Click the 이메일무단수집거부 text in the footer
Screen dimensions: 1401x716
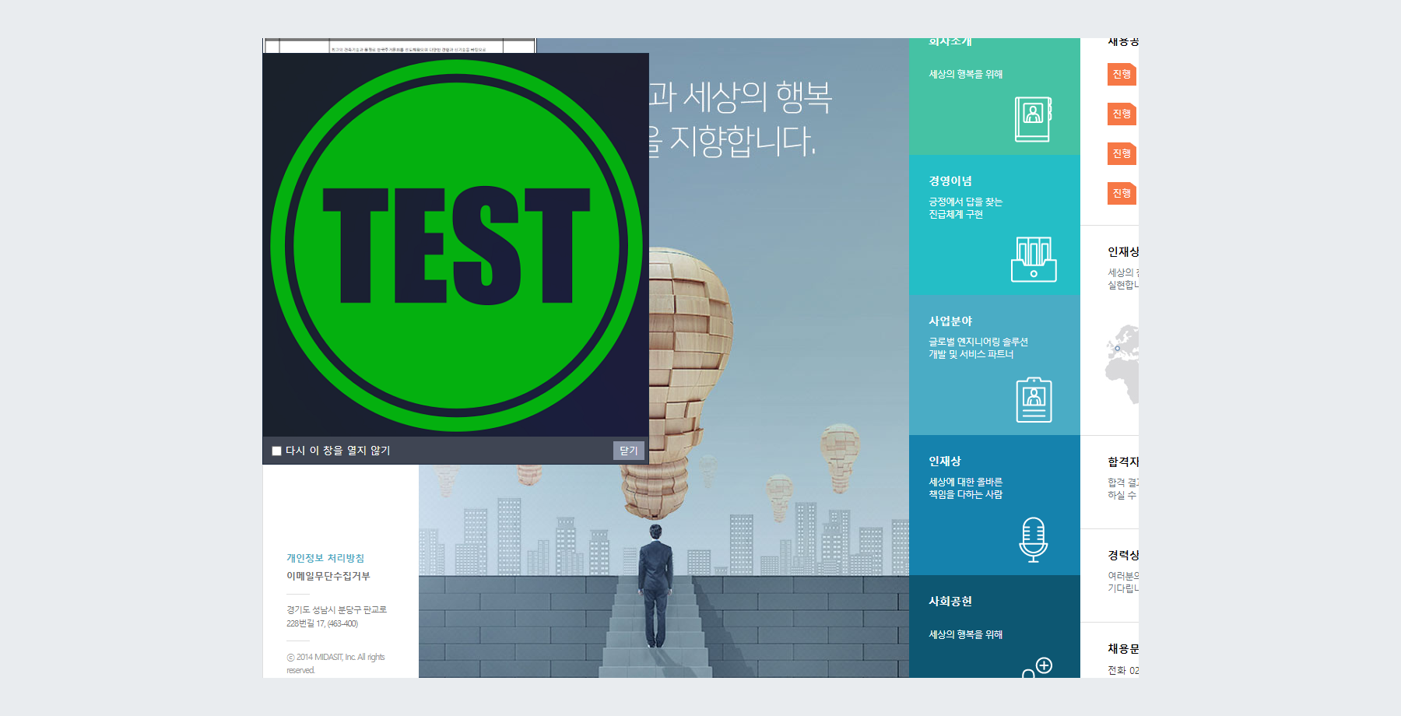[x=330, y=576]
